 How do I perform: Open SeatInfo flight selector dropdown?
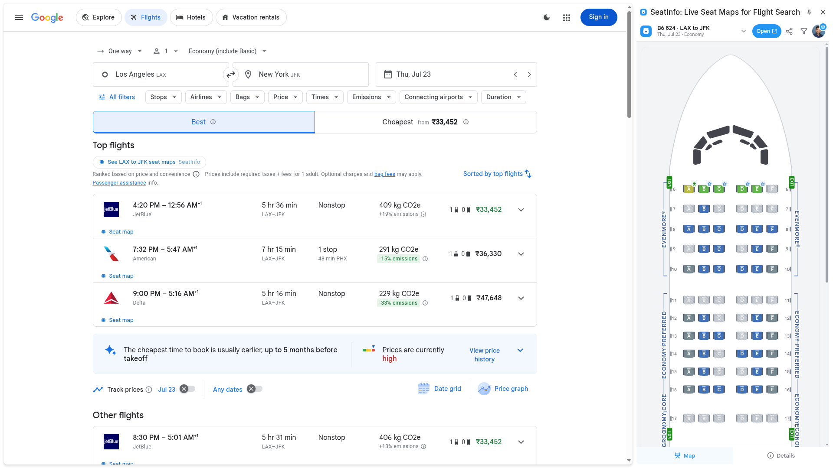[x=744, y=31]
